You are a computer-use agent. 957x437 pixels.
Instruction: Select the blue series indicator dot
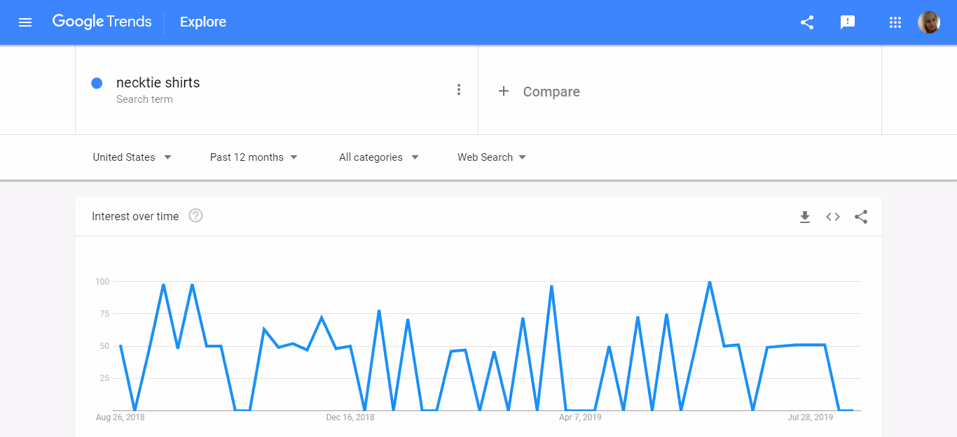pyautogui.click(x=97, y=83)
